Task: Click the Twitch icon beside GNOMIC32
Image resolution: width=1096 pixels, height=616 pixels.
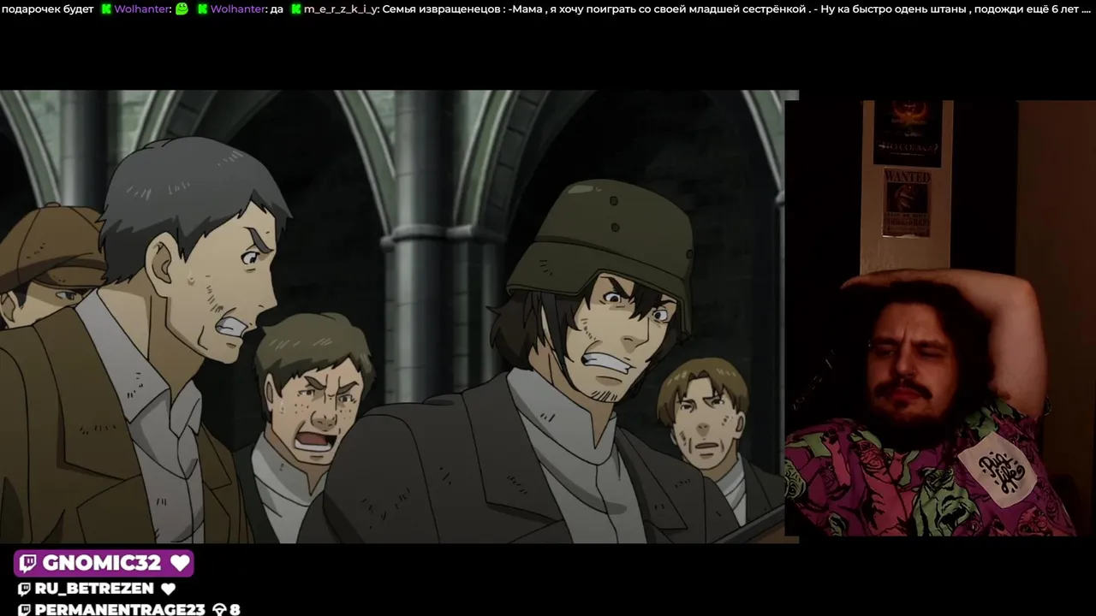Action: (27, 563)
